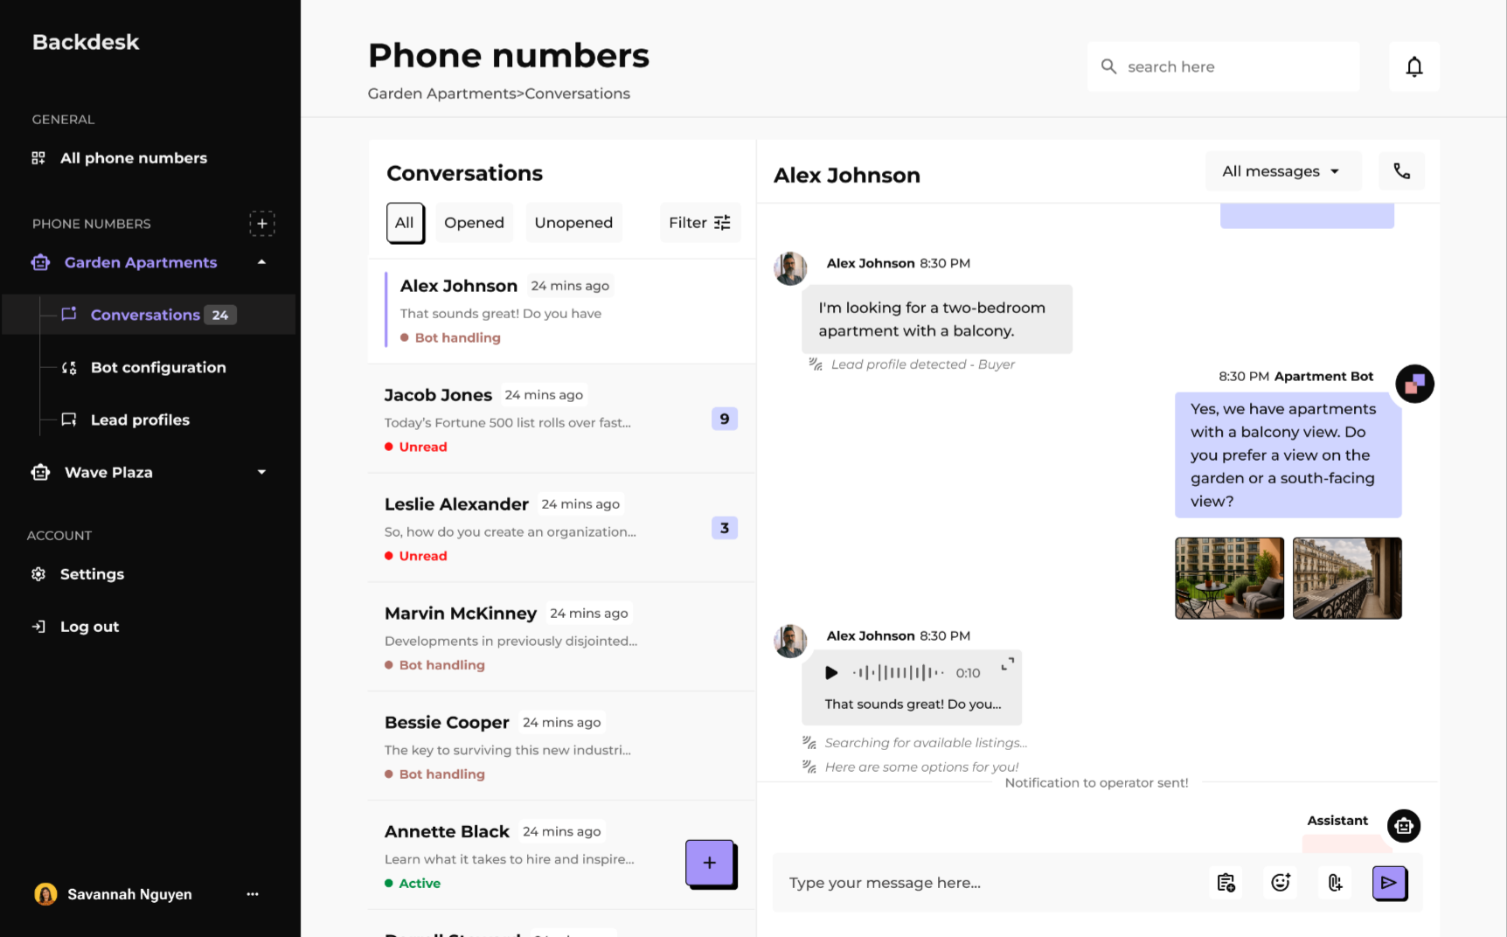This screenshot has width=1507, height=937.
Task: Click the Log out arrow icon
Action: (x=38, y=627)
